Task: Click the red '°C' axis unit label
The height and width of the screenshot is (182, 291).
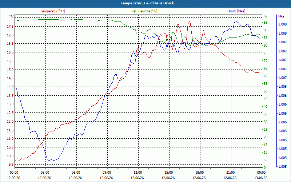Action: click(12, 16)
